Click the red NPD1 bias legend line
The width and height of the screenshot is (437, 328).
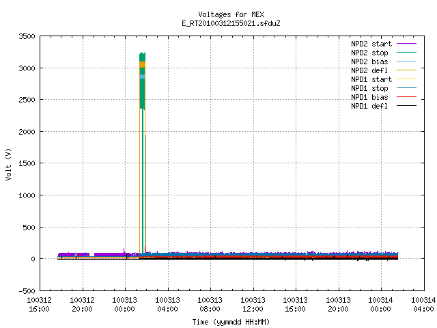(406, 97)
